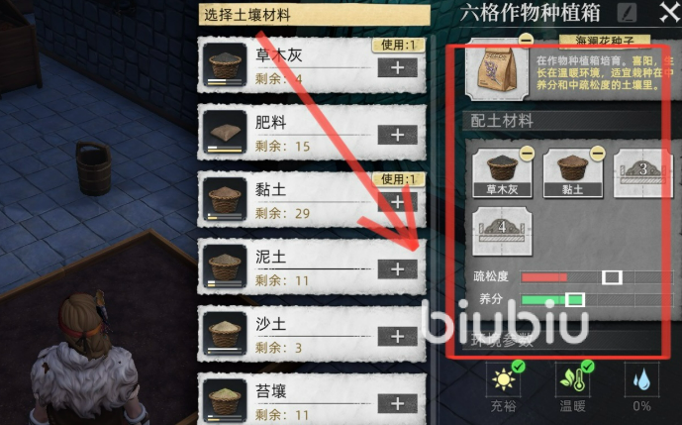Screen dimensions: 682x425
Task: Remove the 海澜花种子 seed bag
Action: click(526, 40)
